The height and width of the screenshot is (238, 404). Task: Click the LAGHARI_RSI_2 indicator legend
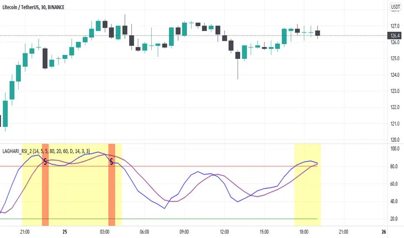(x=46, y=151)
